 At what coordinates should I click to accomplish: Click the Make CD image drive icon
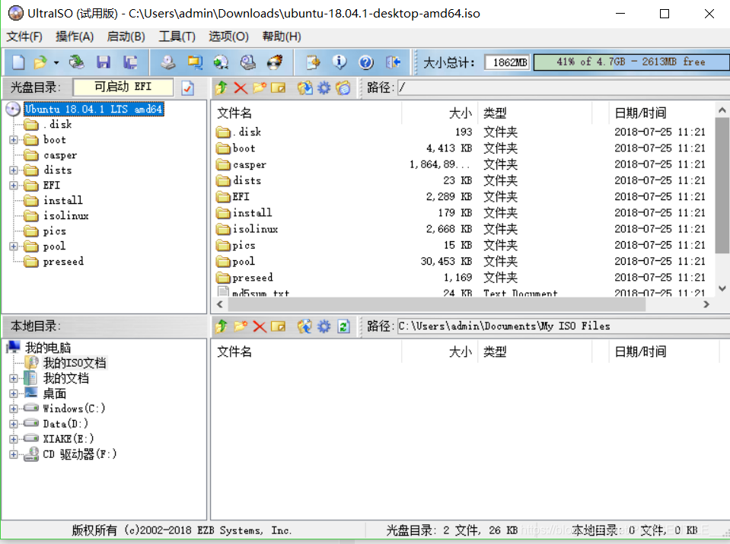(x=167, y=62)
